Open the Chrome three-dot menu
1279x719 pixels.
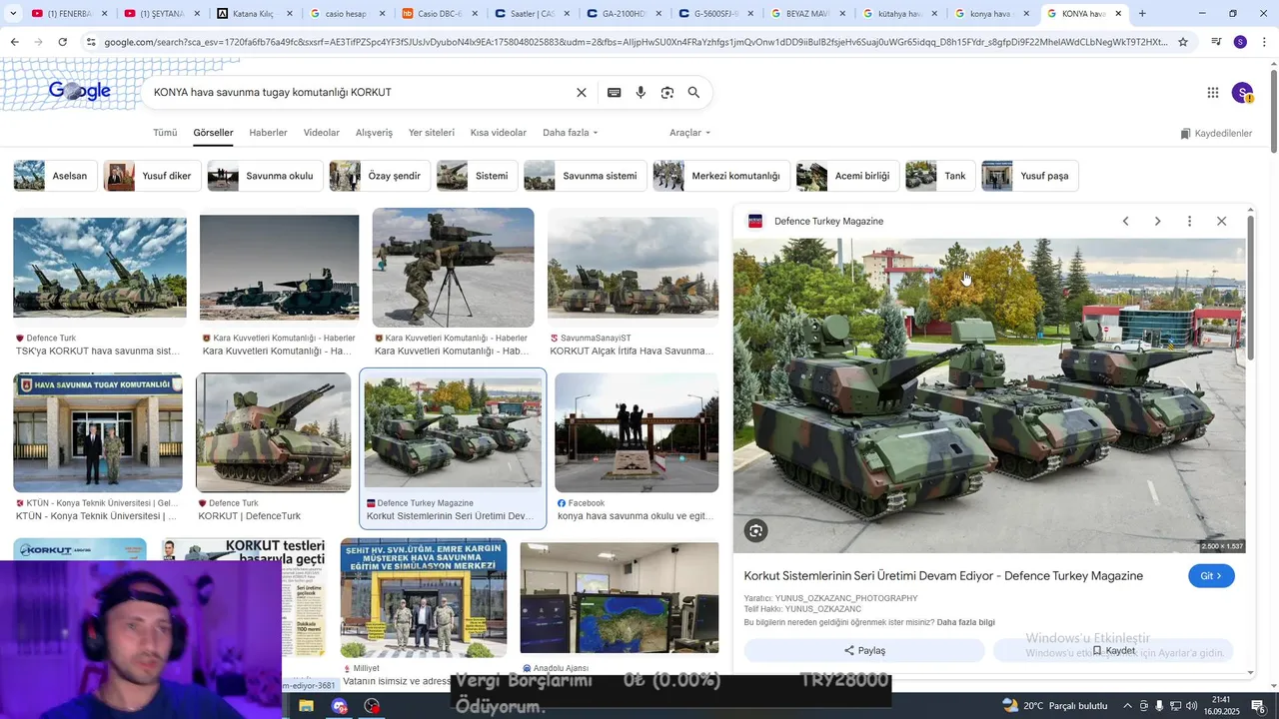point(1264,42)
